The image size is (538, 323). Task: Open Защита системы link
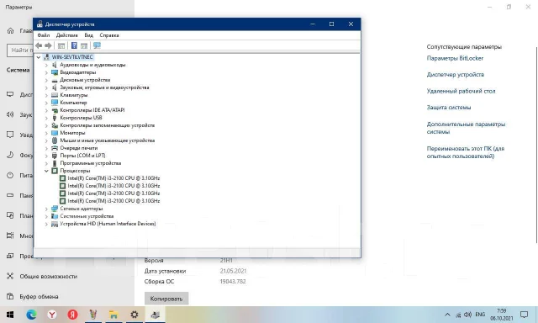click(x=449, y=108)
